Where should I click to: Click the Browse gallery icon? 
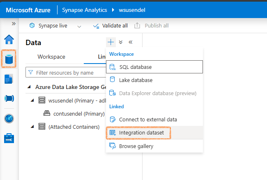113,146
